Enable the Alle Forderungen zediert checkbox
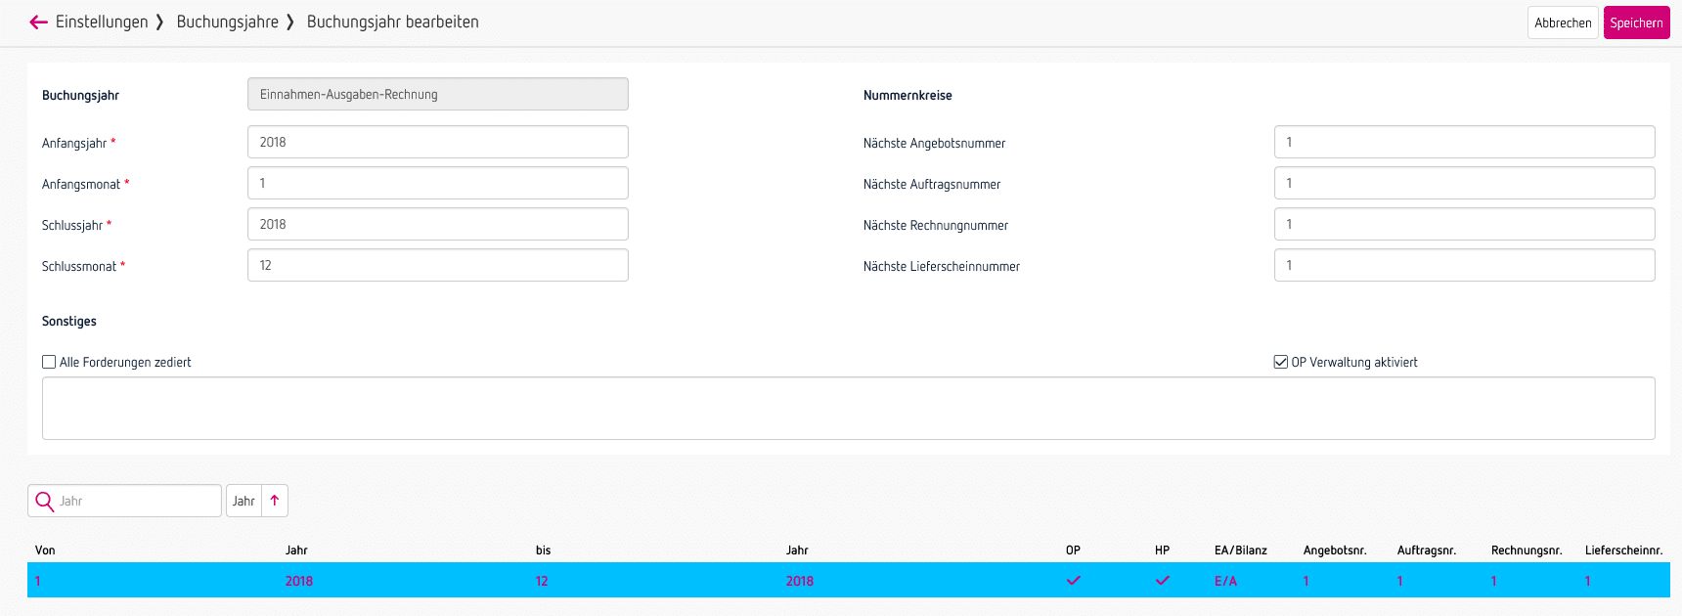The height and width of the screenshot is (616, 1682). pyautogui.click(x=49, y=362)
